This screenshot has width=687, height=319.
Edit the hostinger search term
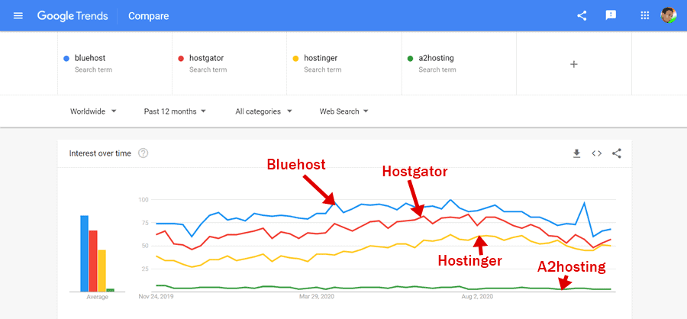[x=321, y=58]
